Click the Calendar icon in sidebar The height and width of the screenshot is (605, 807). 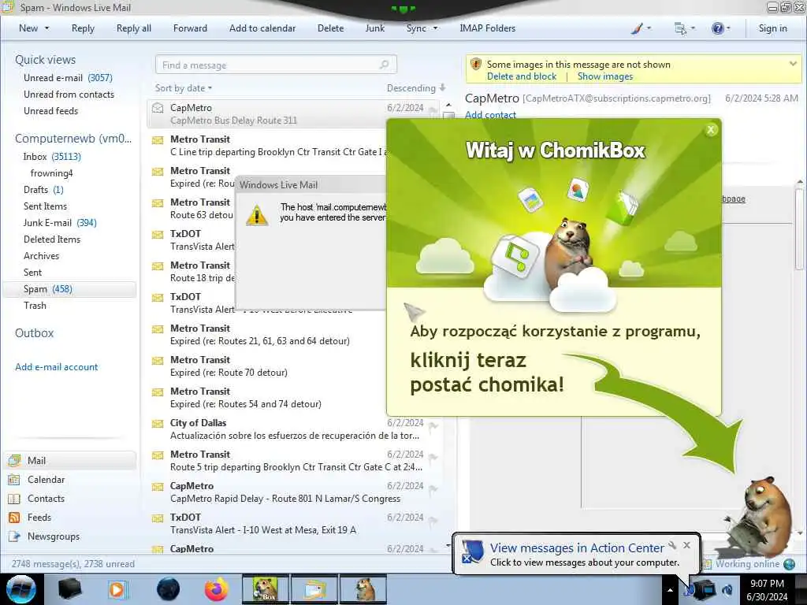14,480
